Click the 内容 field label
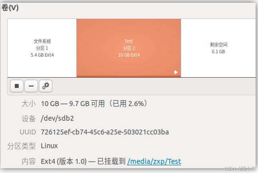The width and height of the screenshot is (258, 173). 29,161
